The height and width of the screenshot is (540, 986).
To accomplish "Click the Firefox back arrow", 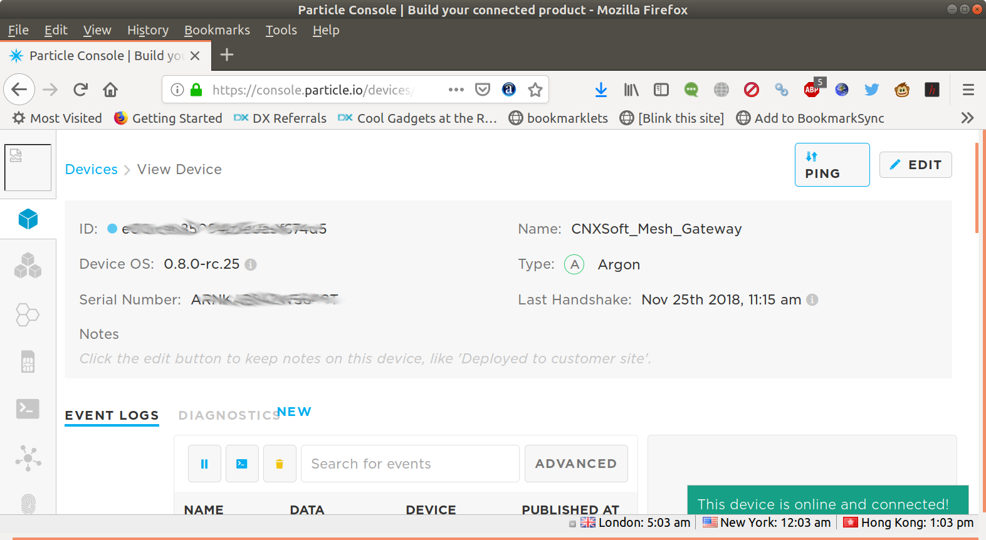I will tap(19, 90).
